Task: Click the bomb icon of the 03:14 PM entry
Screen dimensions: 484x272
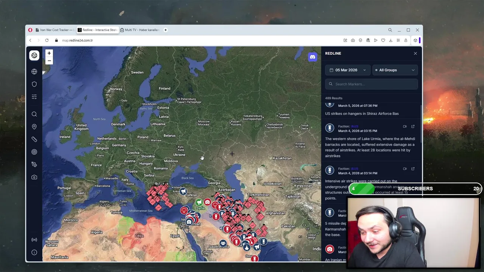Action: pyautogui.click(x=330, y=171)
